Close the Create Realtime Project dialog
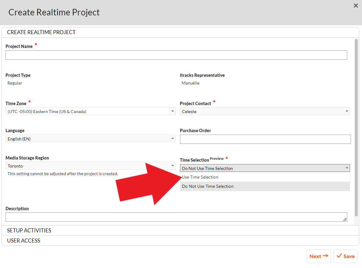 [x=356, y=6]
